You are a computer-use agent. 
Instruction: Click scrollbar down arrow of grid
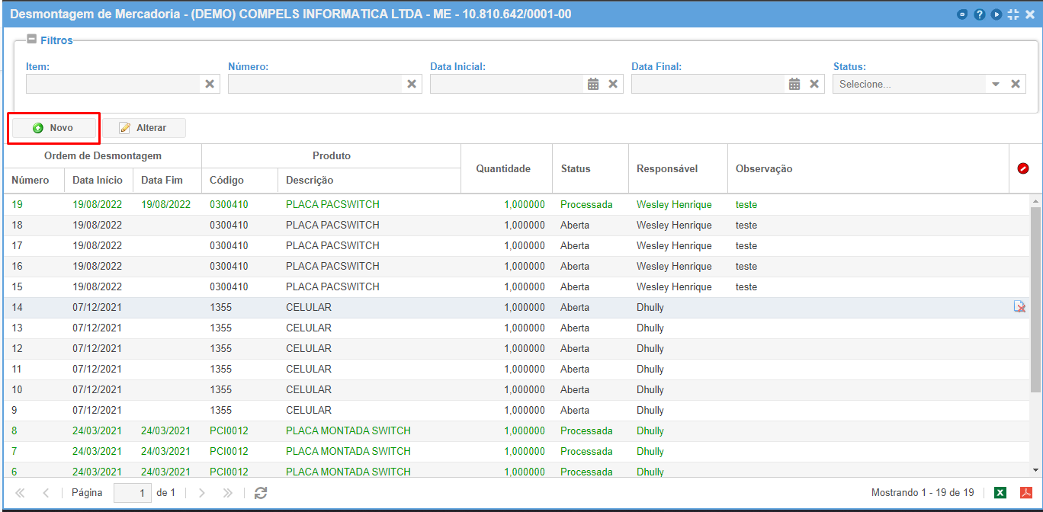coord(1035,470)
